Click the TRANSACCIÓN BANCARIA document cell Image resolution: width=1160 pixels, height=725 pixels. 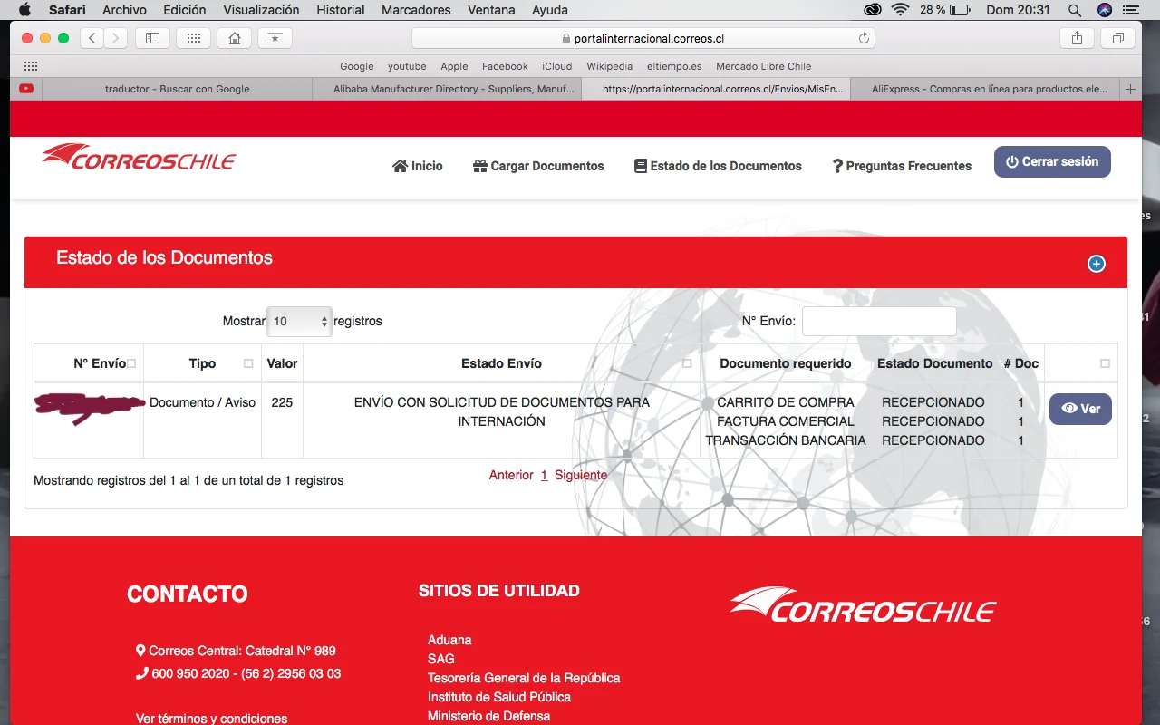[x=786, y=440]
